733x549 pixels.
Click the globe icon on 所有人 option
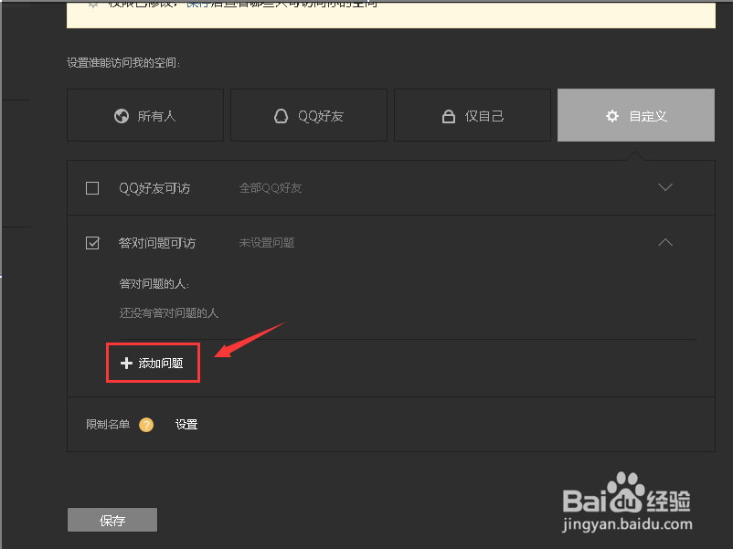pos(120,115)
